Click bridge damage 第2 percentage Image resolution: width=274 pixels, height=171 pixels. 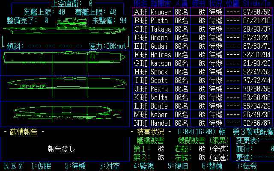click(161, 157)
